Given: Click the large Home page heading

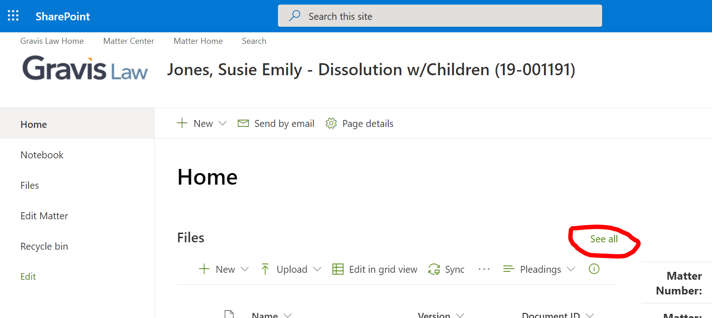Looking at the screenshot, I should pos(207,177).
